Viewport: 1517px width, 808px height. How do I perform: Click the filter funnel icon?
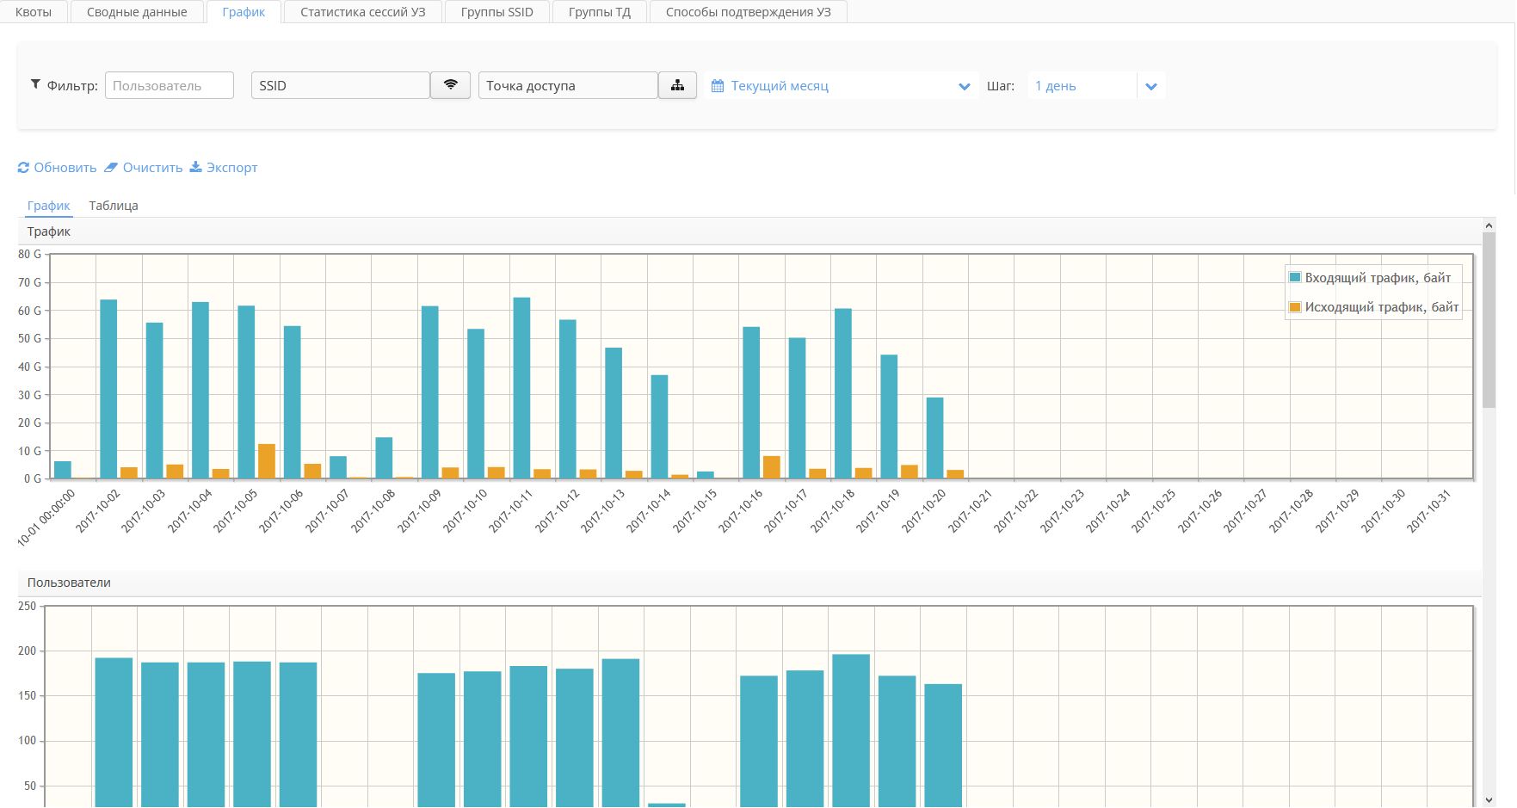click(35, 84)
